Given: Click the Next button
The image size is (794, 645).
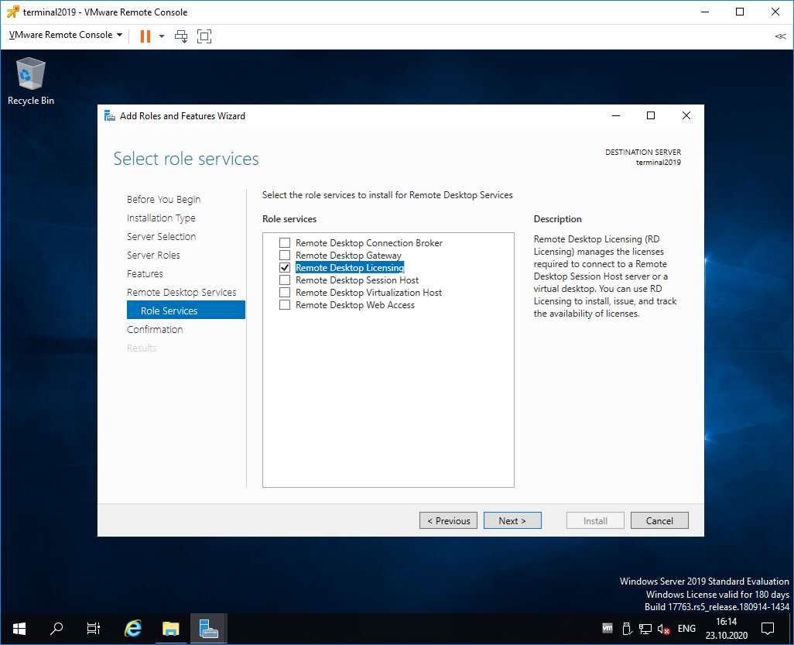Looking at the screenshot, I should (512, 520).
